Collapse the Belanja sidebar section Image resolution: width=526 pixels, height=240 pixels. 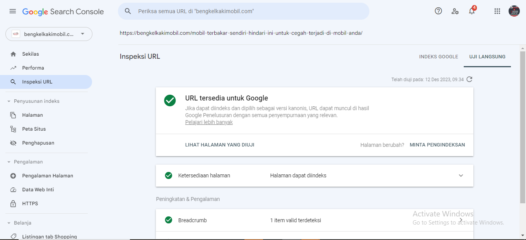pyautogui.click(x=9, y=223)
